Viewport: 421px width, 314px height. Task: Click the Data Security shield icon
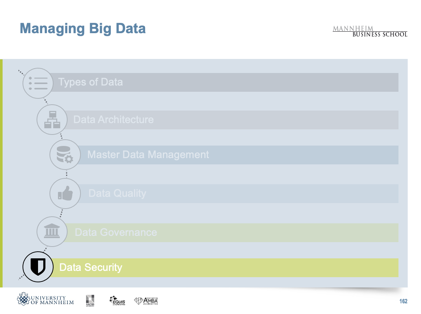pyautogui.click(x=38, y=267)
